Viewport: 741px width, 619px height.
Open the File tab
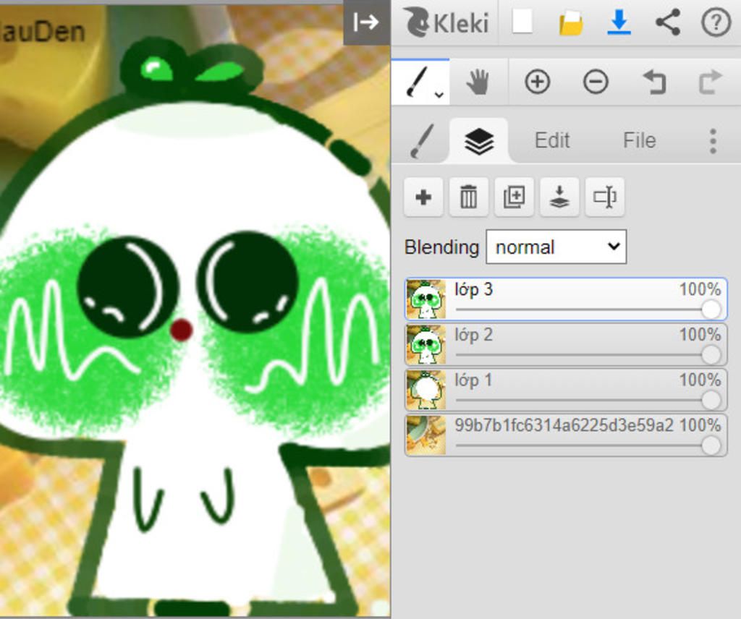click(x=640, y=140)
